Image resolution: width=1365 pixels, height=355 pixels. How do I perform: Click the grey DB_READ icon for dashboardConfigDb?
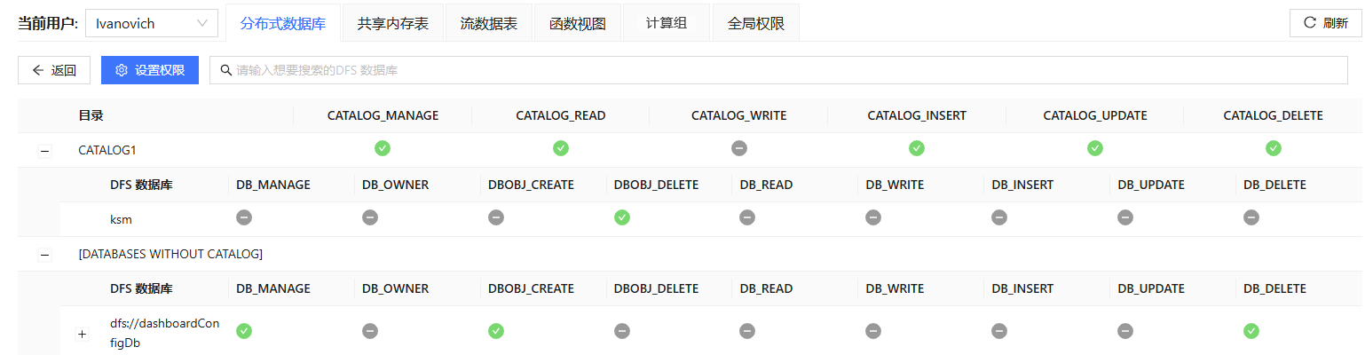point(747,330)
